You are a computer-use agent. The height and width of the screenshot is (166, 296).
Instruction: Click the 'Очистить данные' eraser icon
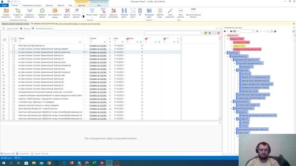tap(76, 11)
